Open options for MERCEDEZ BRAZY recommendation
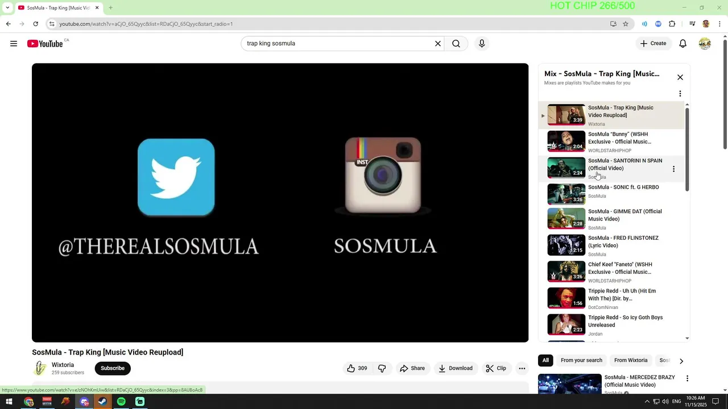 click(x=687, y=378)
